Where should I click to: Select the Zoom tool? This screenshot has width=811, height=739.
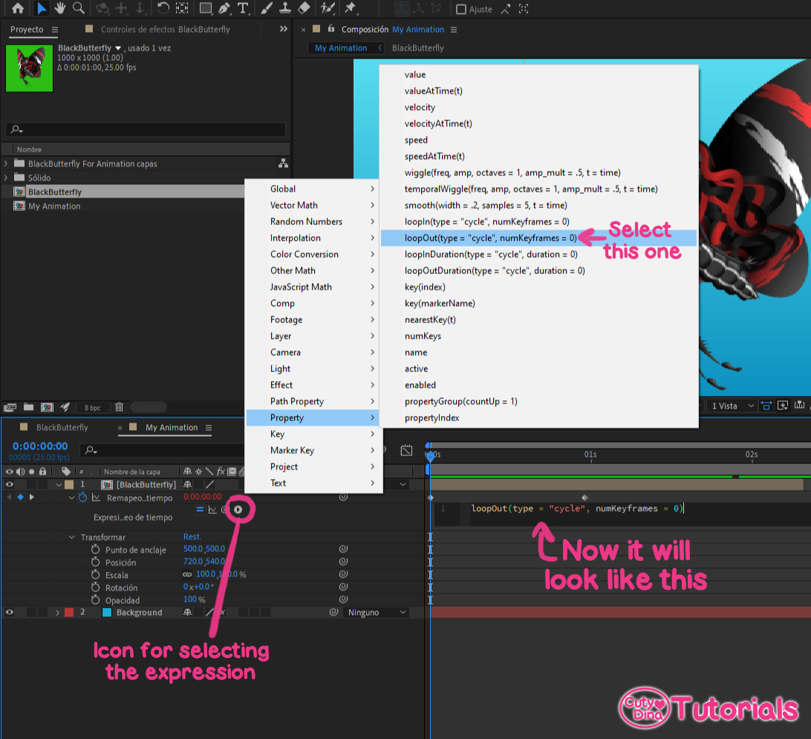(79, 9)
